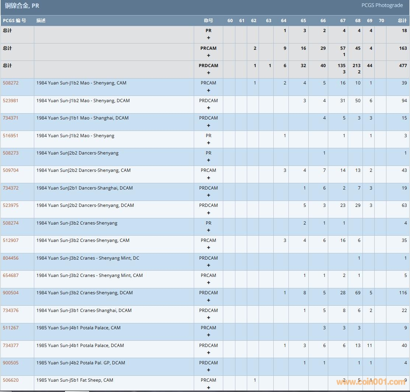This screenshot has height=392, width=410.
Task: Open coin entry 516951
Action: click(x=10, y=136)
